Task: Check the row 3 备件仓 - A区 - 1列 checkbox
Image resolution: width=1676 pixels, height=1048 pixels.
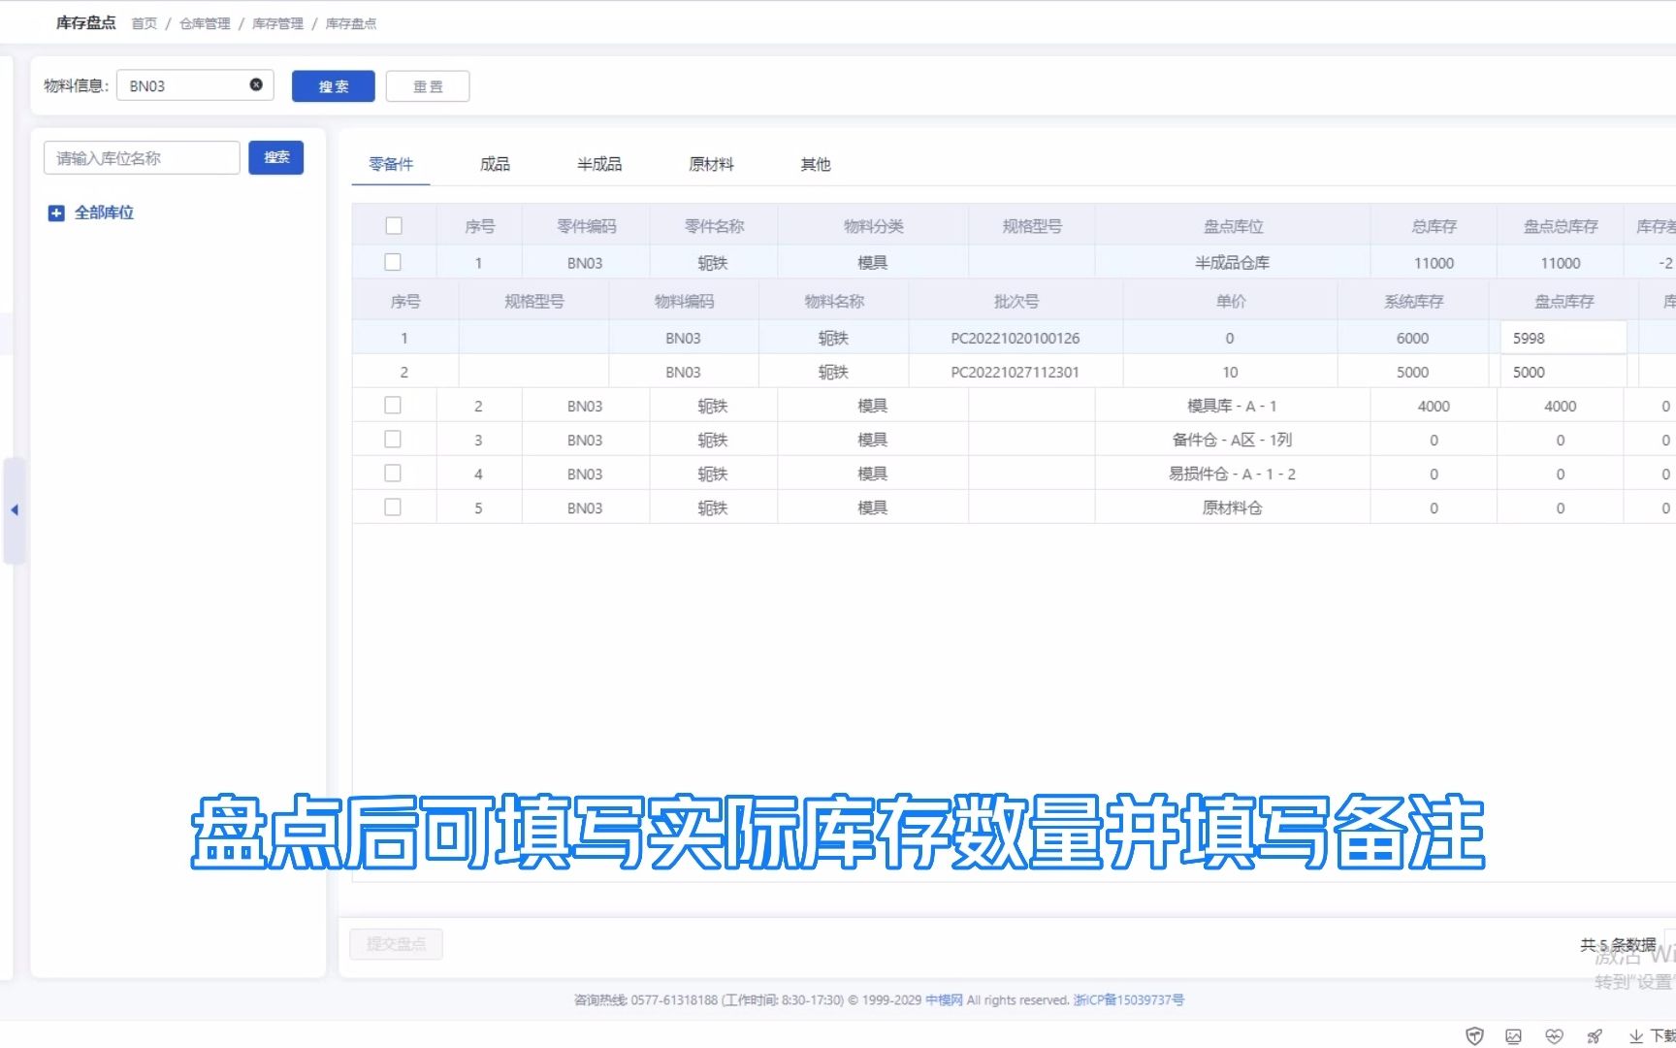Action: coord(393,440)
